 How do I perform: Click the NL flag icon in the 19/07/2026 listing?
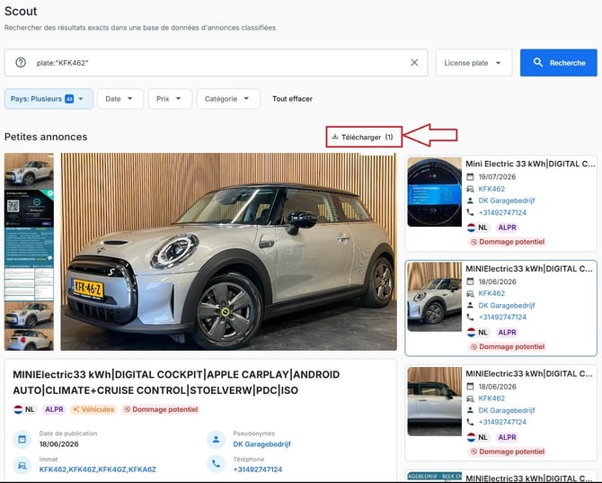pyautogui.click(x=471, y=228)
